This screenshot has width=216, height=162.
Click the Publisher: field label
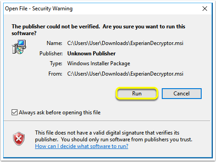[51, 54]
